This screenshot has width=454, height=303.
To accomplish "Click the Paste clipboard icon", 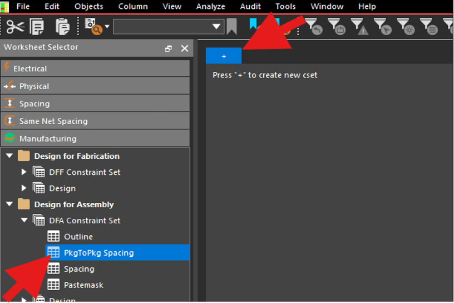I will click(62, 27).
